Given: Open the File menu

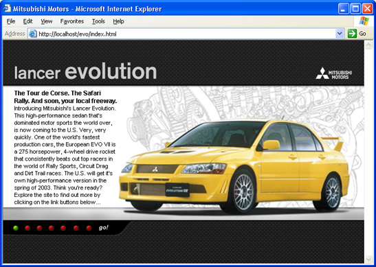Looking at the screenshot, I should coord(11,21).
